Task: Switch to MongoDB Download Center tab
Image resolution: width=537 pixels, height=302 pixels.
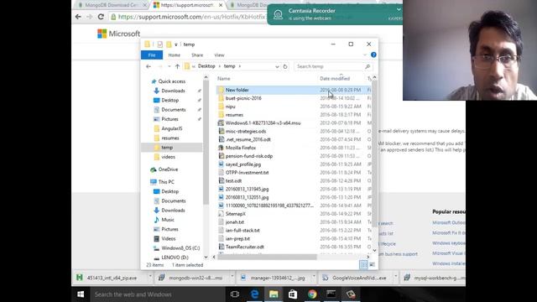Action: 111,5
